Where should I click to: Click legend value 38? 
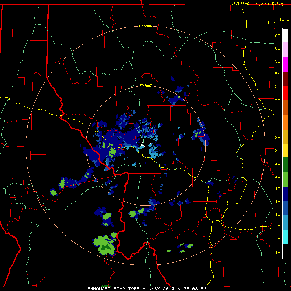[278, 125]
